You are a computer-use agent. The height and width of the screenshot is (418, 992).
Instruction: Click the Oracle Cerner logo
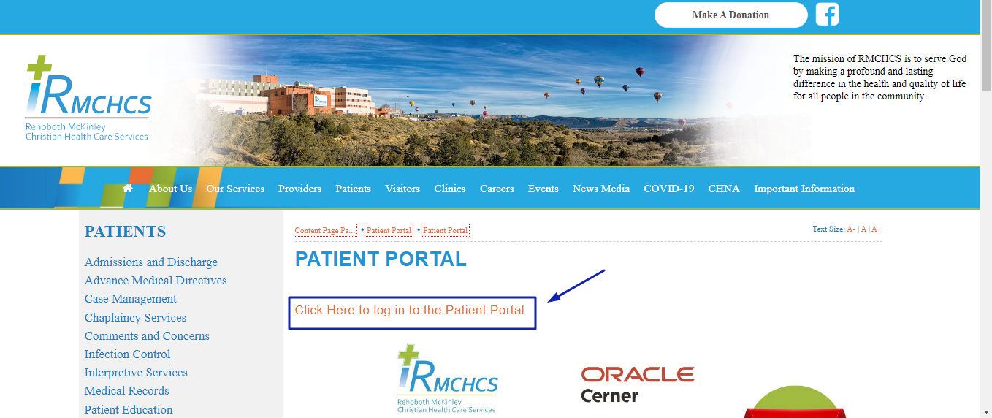(x=638, y=385)
